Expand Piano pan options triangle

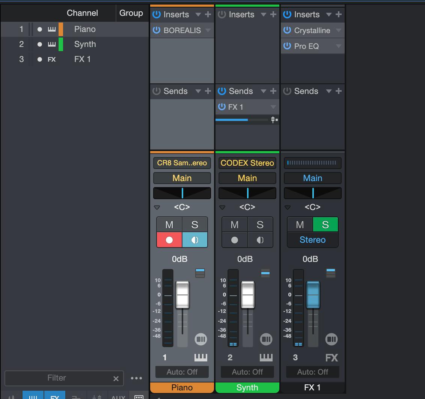(157, 207)
